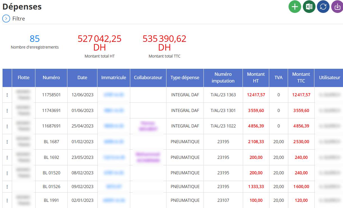The width and height of the screenshot is (343, 208).
Task: Open immatricule link in row BL 01526
Action: click(x=114, y=186)
